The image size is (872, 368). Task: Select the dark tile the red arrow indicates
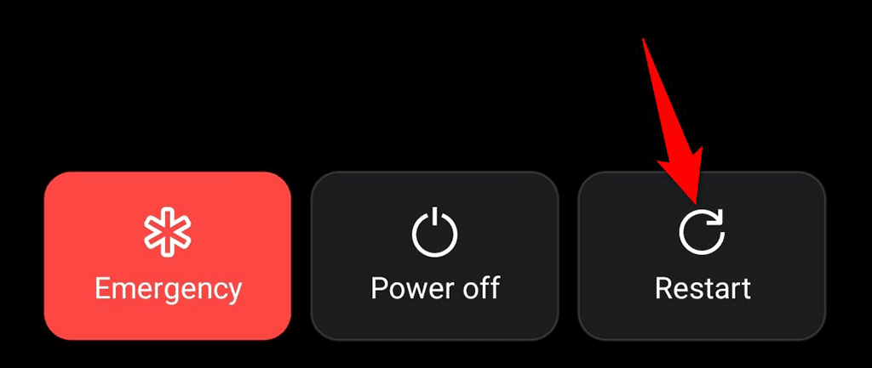coord(703,256)
